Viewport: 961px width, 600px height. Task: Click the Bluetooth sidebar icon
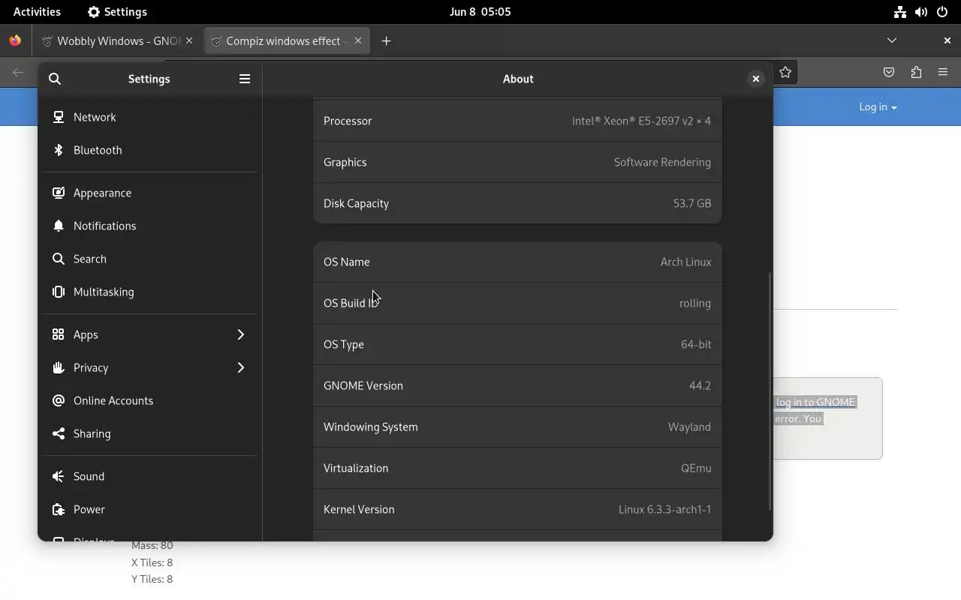click(59, 151)
